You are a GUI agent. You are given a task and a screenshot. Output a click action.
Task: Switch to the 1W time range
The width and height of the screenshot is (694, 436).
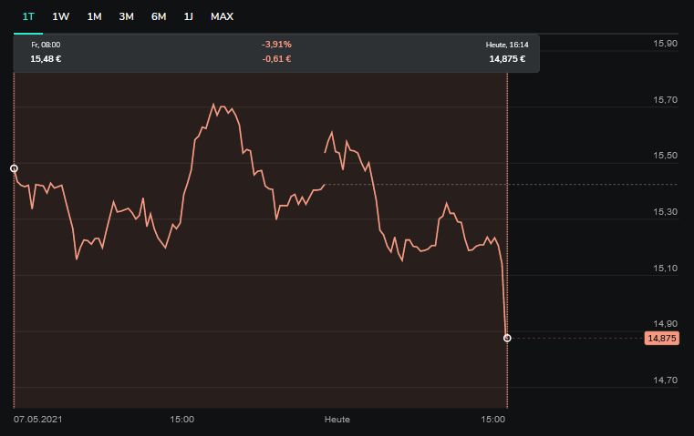click(61, 16)
